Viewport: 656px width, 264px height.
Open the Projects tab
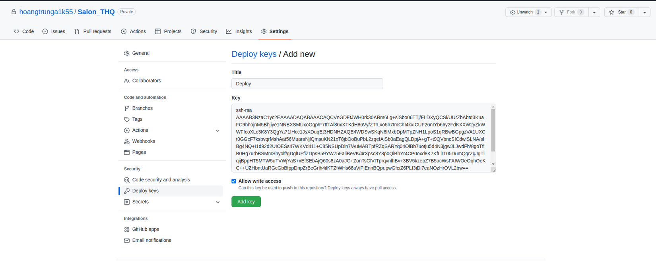click(168, 31)
